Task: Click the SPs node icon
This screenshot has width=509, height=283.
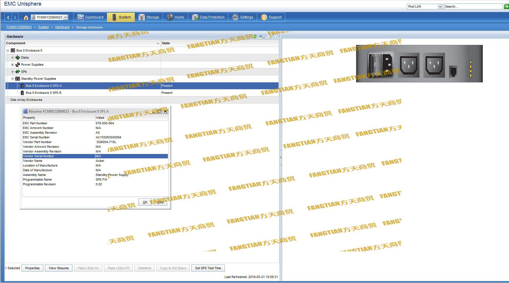Action: 18,72
